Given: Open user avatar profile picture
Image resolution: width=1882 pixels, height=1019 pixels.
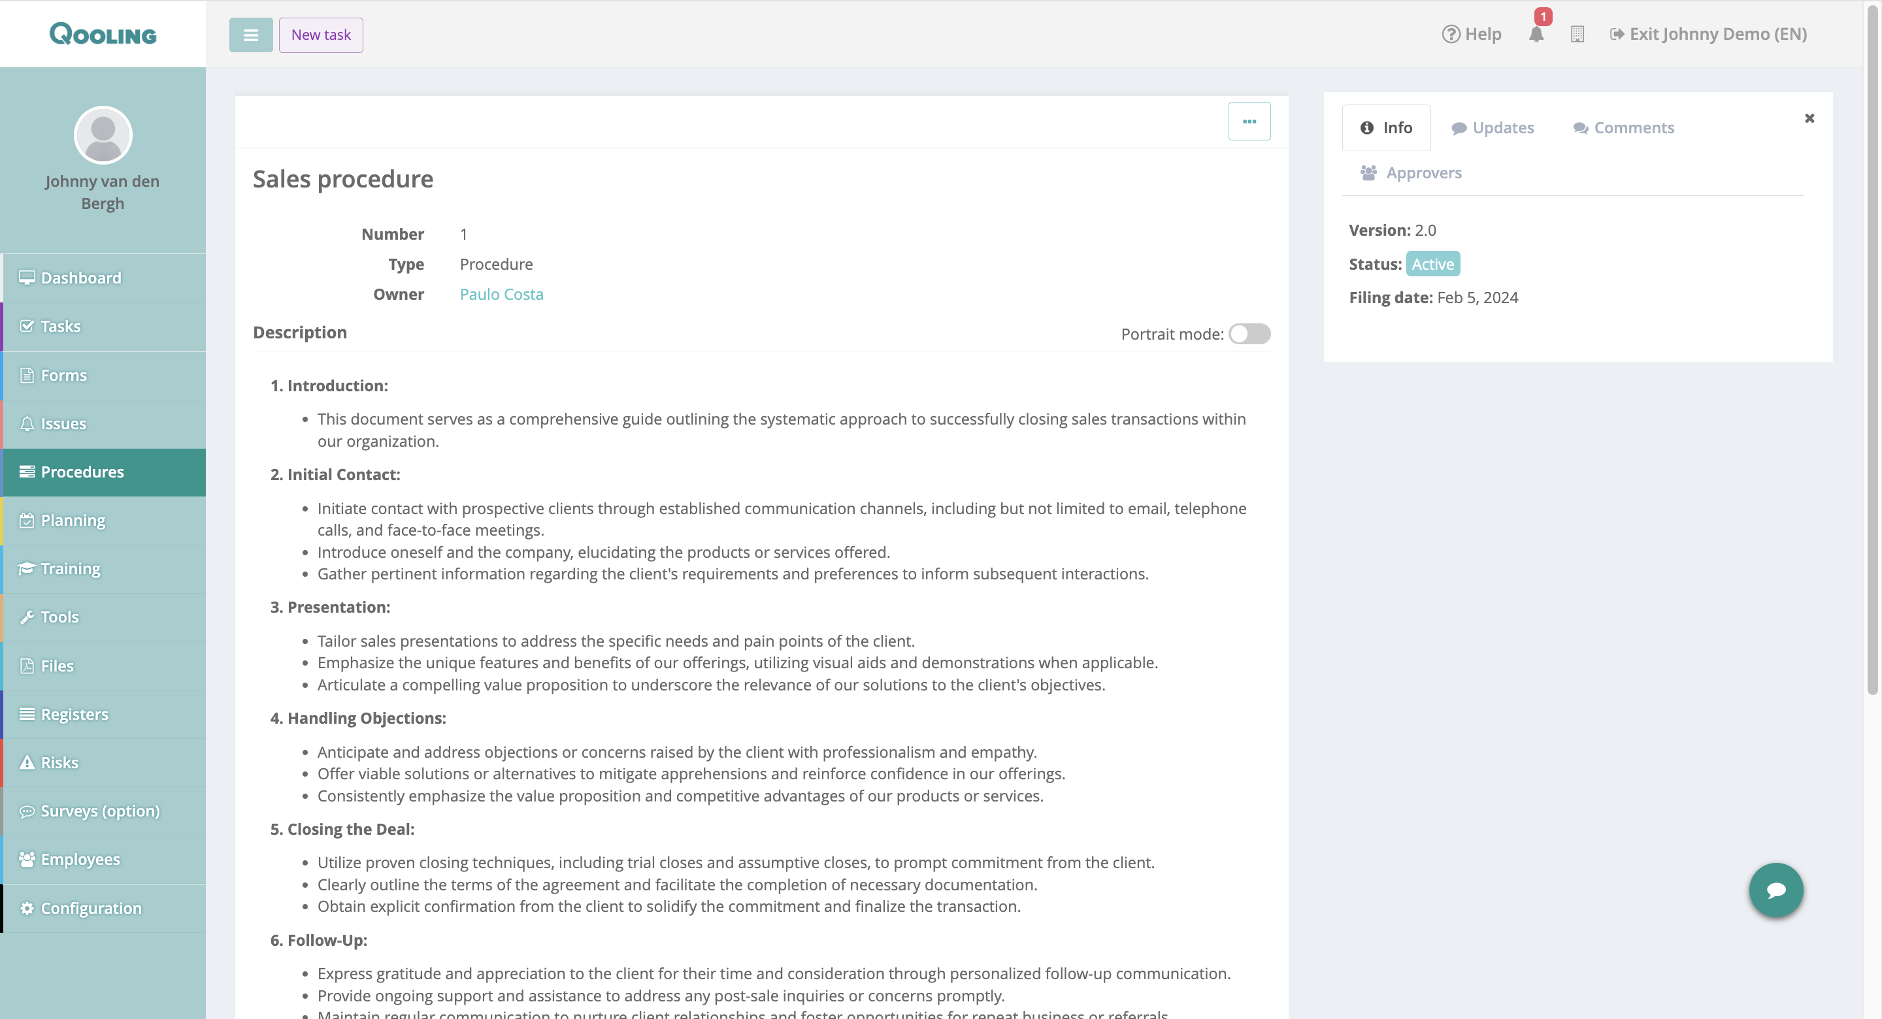Looking at the screenshot, I should coord(103,135).
